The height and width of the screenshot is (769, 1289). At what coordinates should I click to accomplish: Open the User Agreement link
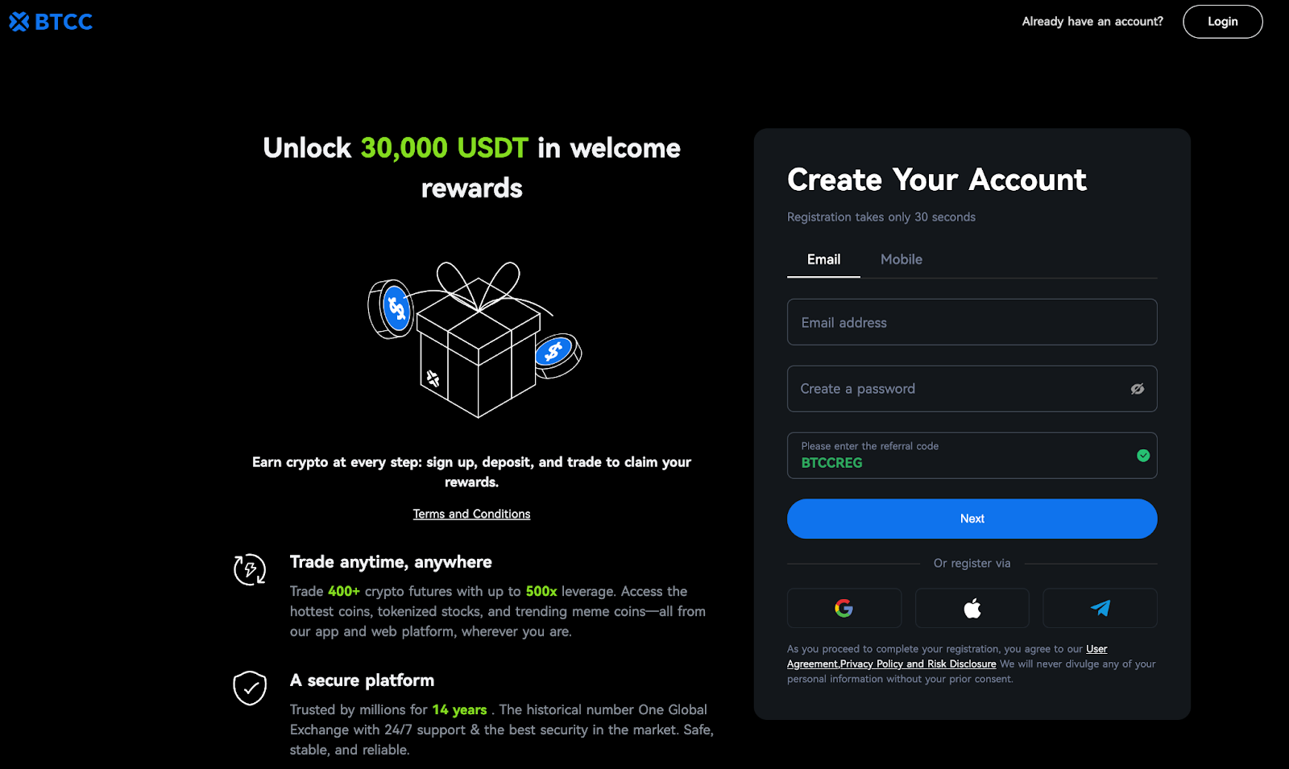pos(947,656)
